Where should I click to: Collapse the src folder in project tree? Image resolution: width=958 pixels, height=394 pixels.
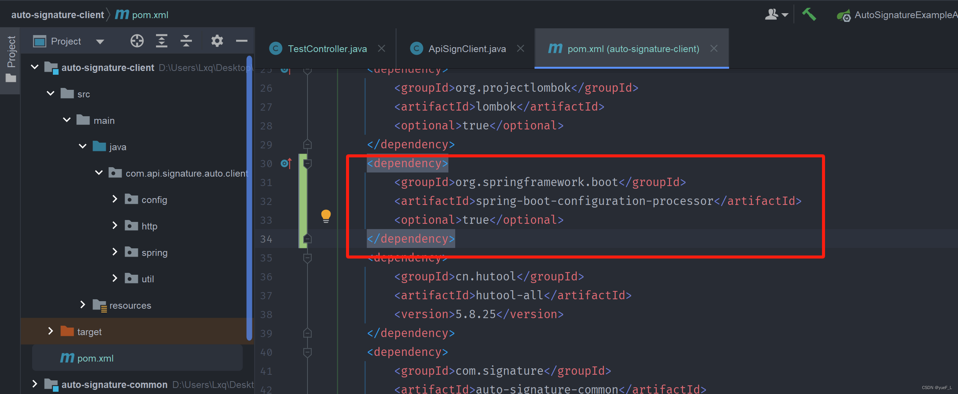click(50, 93)
